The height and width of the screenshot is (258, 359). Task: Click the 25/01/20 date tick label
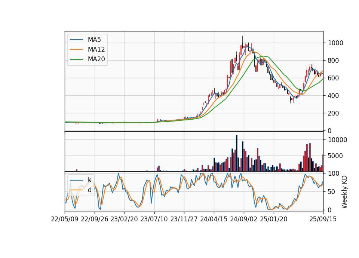(x=274, y=219)
